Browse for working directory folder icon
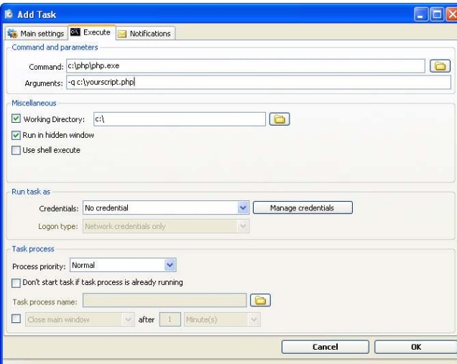This screenshot has height=364, width=457. pyautogui.click(x=280, y=119)
